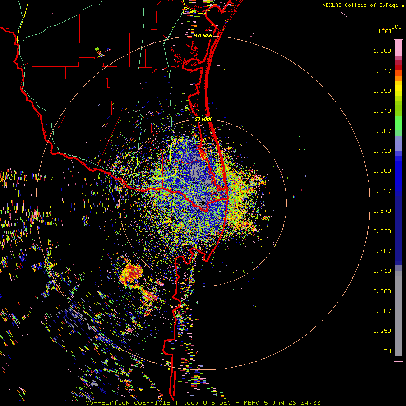Select the 0.253 legend value

(382, 331)
